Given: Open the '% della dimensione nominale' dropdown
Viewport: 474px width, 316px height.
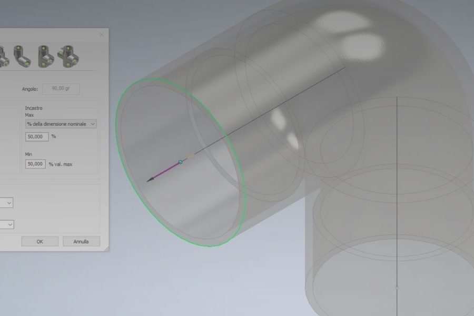Looking at the screenshot, I should (x=61, y=124).
